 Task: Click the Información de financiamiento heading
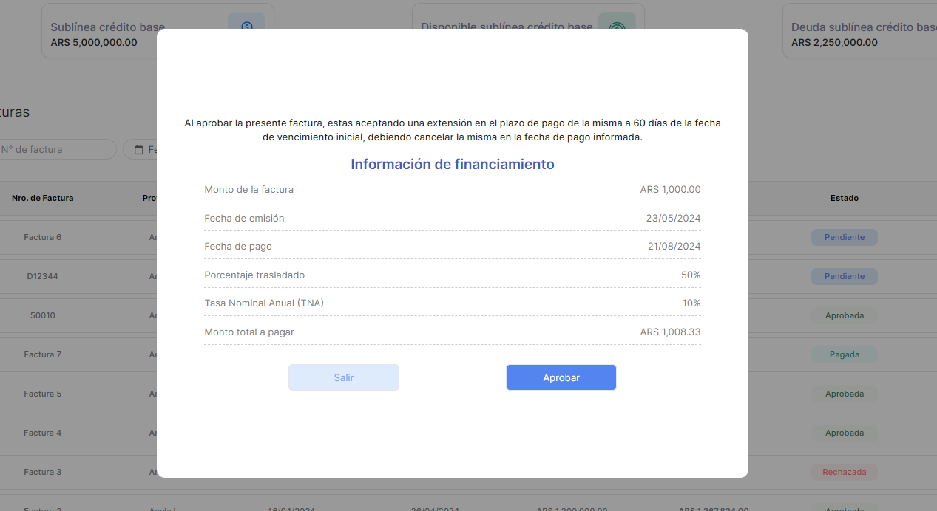(x=452, y=164)
